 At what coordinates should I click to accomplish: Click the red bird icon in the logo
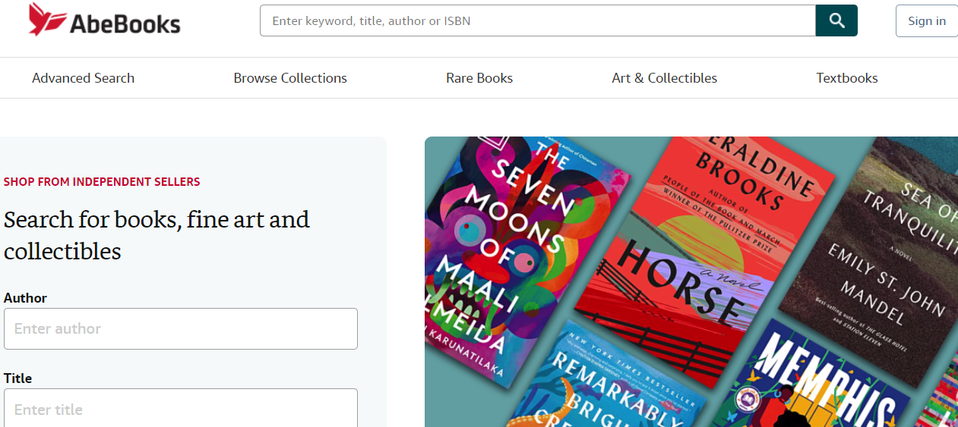click(46, 19)
